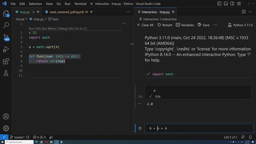The image size is (256, 144).
Task: Open errors and warnings count in status bar
Action: point(39,137)
